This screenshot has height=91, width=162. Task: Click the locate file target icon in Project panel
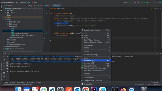pos(29,6)
